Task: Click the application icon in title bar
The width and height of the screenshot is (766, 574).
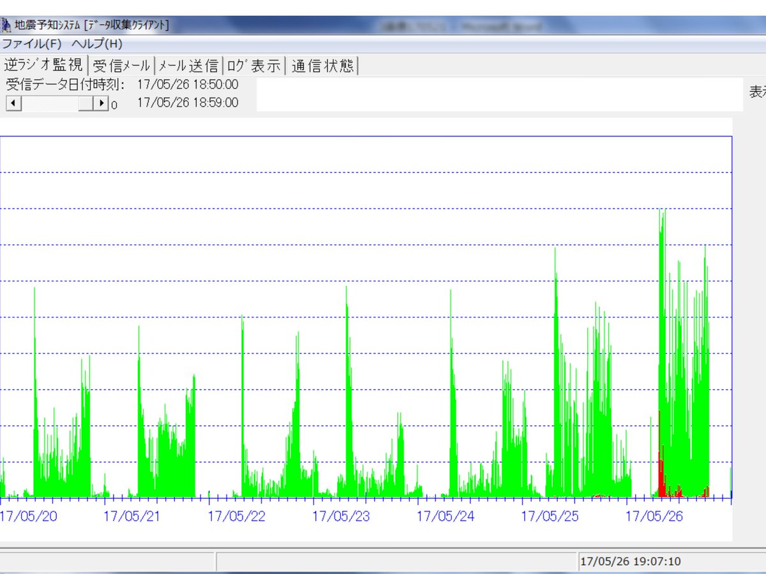Action: (x=6, y=26)
